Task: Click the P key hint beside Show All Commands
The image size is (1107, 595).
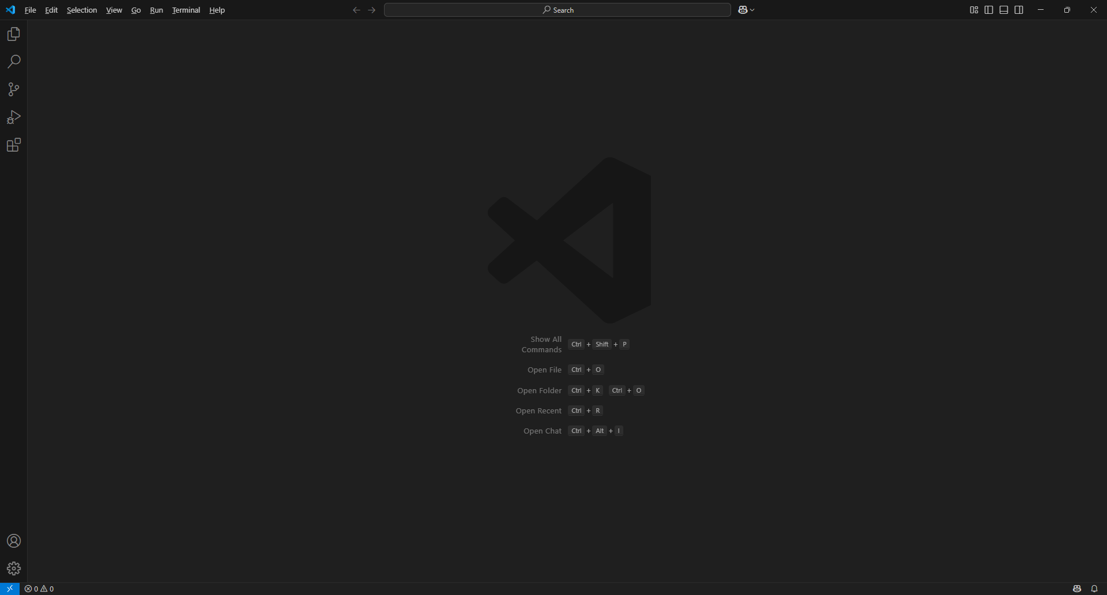Action: [624, 344]
